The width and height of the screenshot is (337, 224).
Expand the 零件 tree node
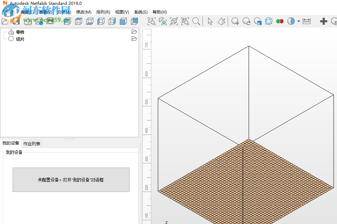pyautogui.click(x=5, y=32)
